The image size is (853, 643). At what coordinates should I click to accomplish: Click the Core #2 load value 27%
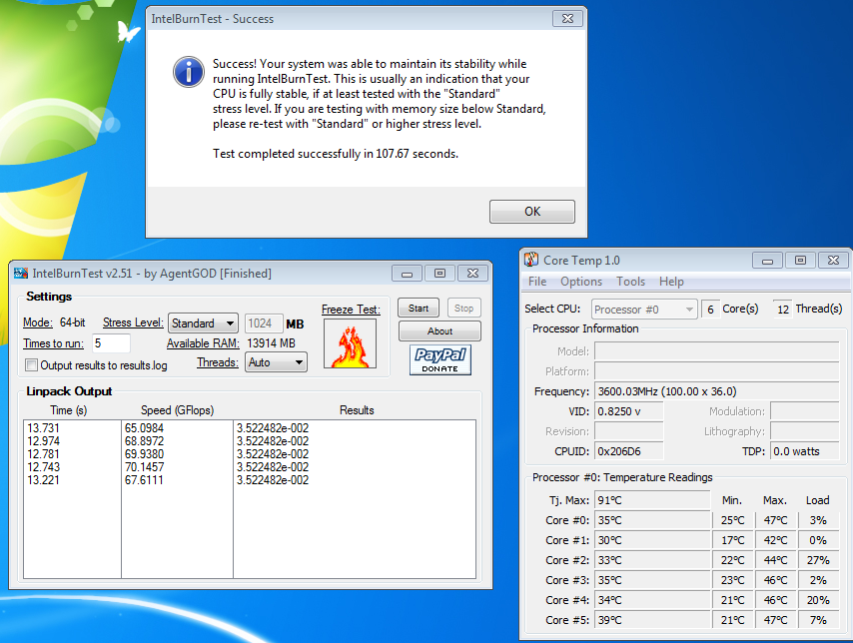pyautogui.click(x=818, y=560)
